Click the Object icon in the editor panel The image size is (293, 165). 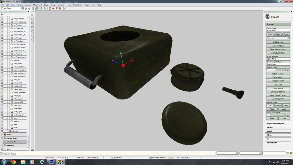click(x=267, y=17)
